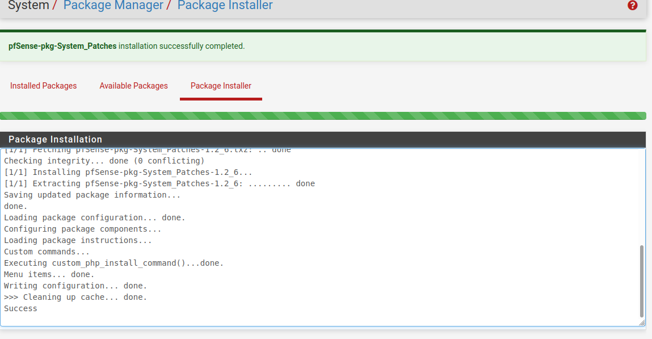This screenshot has height=339, width=652.
Task: Click the '[1/1] Extracting pfSense-pkg-System_Patches-1.2_6' line
Action: (x=159, y=183)
